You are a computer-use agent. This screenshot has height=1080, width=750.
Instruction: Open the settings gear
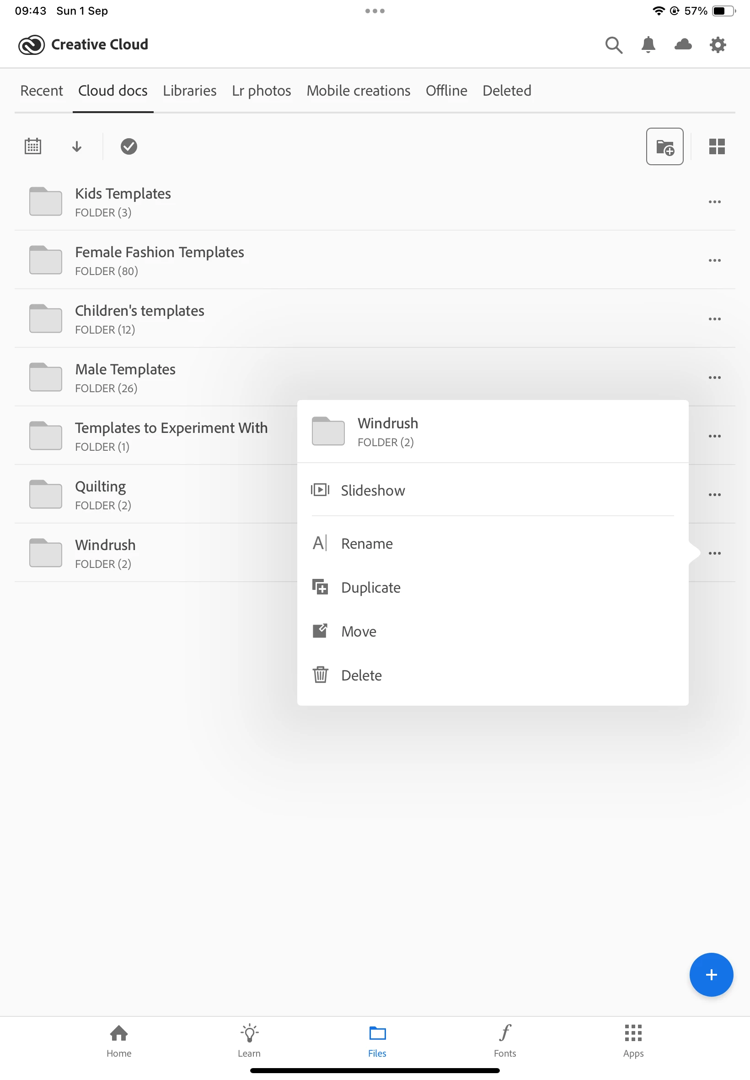[x=718, y=45]
